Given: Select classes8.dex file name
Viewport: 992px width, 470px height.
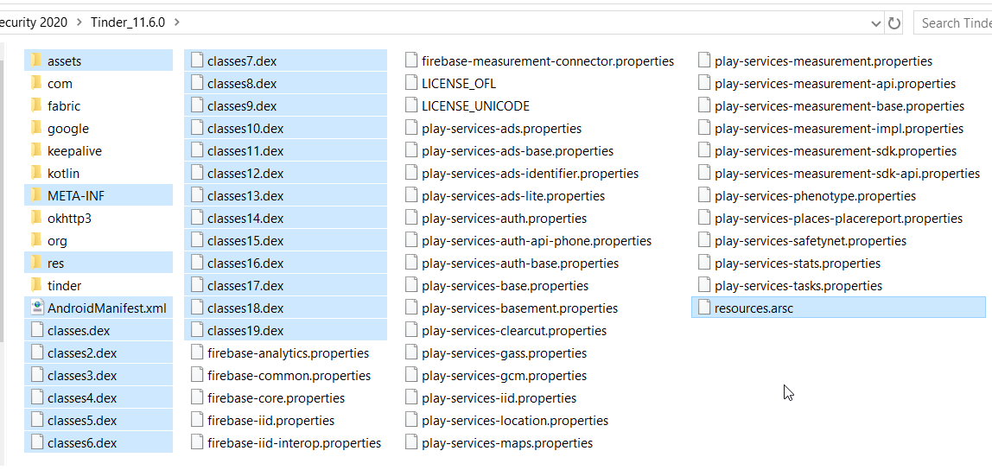Looking at the screenshot, I should (x=242, y=84).
